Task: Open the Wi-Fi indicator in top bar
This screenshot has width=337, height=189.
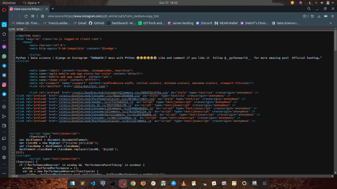Action: point(316,3)
